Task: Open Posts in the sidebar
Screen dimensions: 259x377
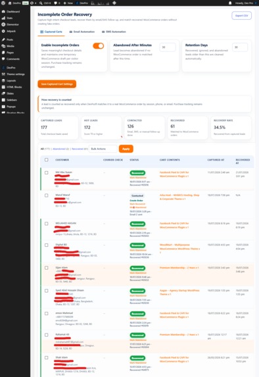Action: 10,39
